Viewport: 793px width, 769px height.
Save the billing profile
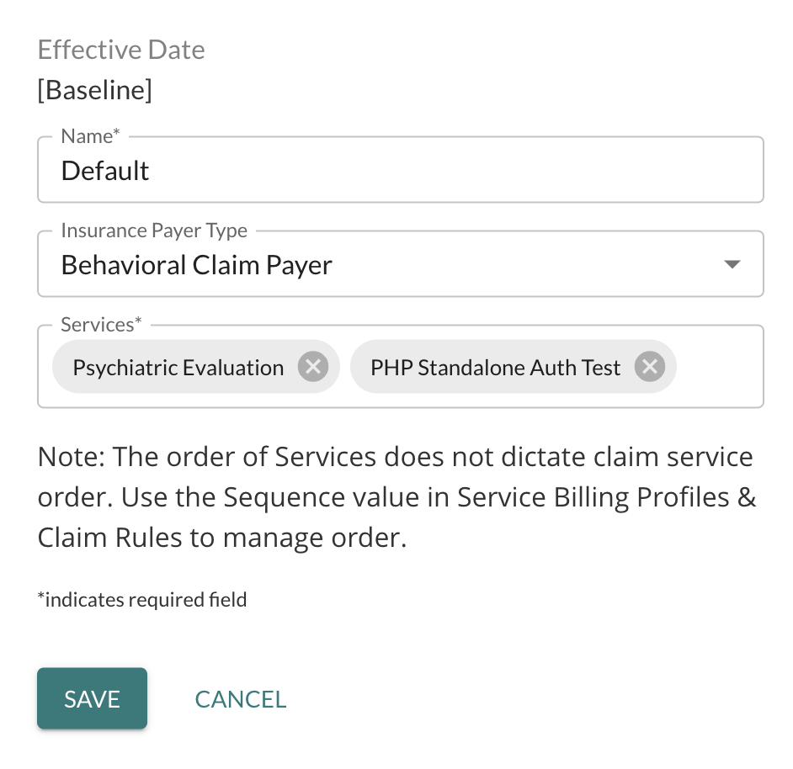(x=92, y=698)
